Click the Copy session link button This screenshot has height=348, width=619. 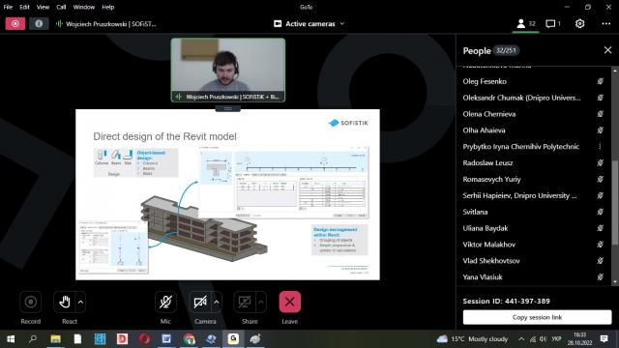(537, 317)
